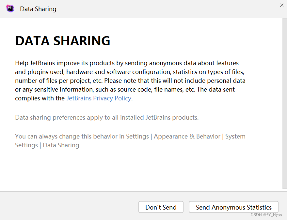Click blank white area below the settings note
The height and width of the screenshot is (220, 287).
point(139,170)
